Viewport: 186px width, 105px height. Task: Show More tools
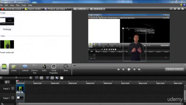66,68
